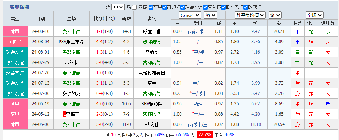The width and height of the screenshot is (339, 140).
Task: Click draw odds 11.10 in the 兹沃勒 row
Action: coord(256,124)
